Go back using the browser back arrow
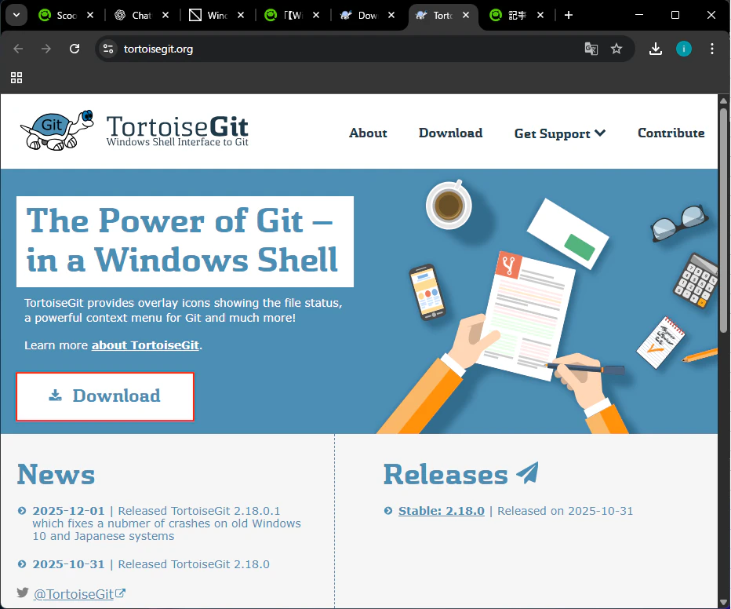 [x=18, y=49]
